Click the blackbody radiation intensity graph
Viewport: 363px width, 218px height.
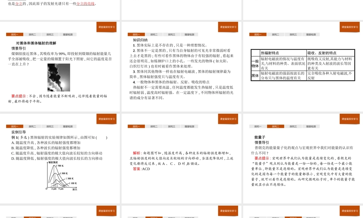click(62, 176)
